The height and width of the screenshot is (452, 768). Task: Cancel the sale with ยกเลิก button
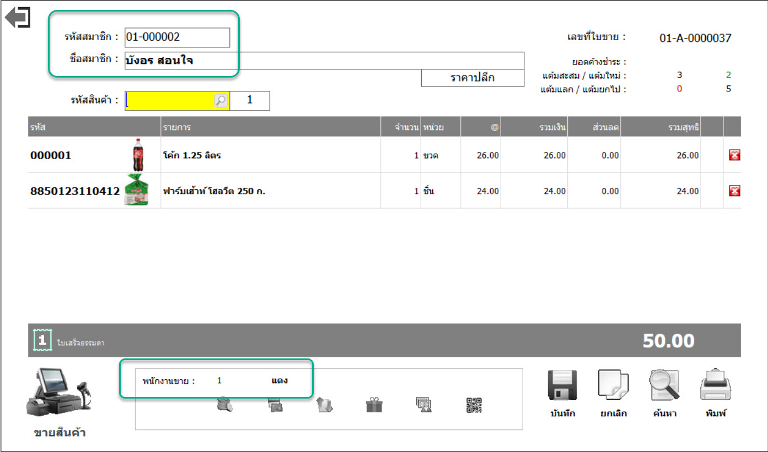613,393
